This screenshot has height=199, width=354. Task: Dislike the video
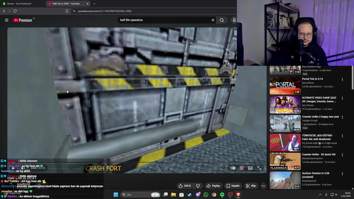click(198, 186)
